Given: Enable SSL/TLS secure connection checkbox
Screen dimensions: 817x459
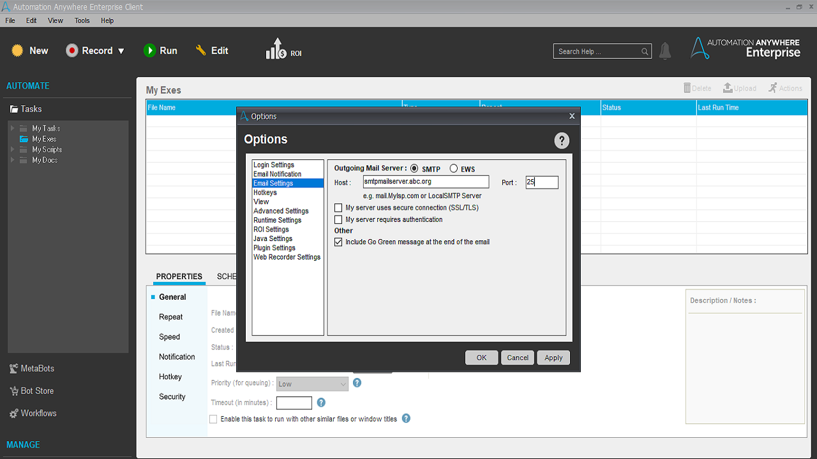Looking at the screenshot, I should (338, 208).
